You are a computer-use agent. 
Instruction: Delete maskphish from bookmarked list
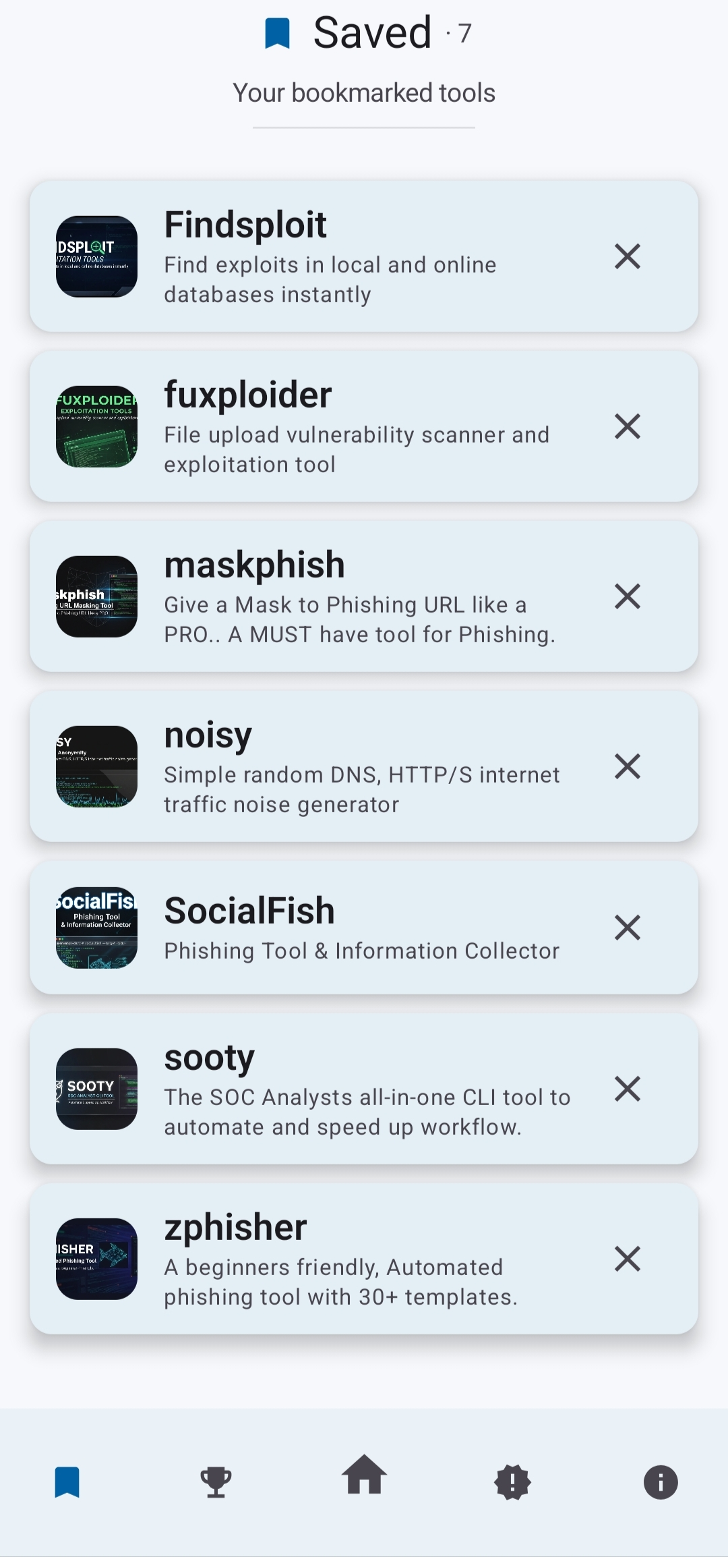point(627,596)
